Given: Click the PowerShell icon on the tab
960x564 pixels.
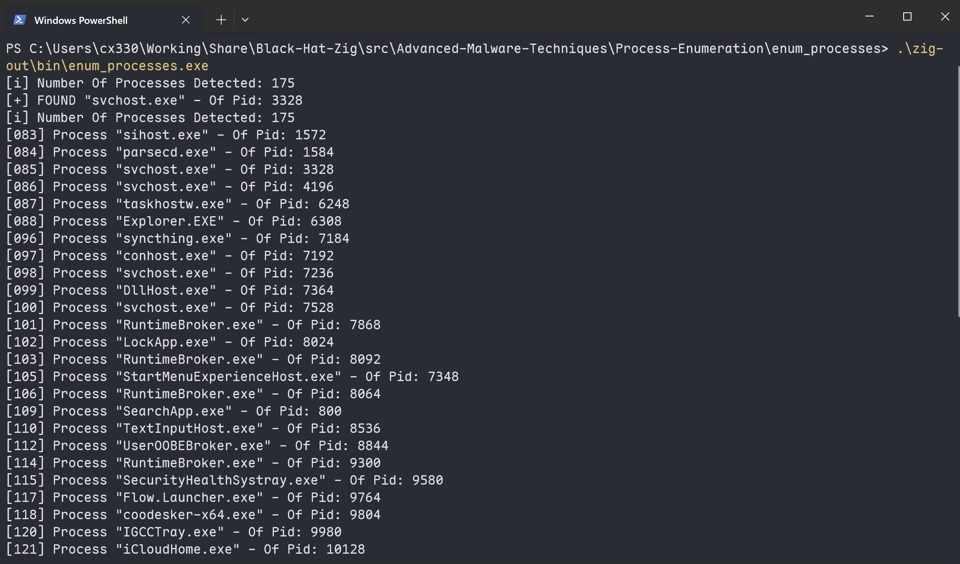Looking at the screenshot, I should pos(20,20).
